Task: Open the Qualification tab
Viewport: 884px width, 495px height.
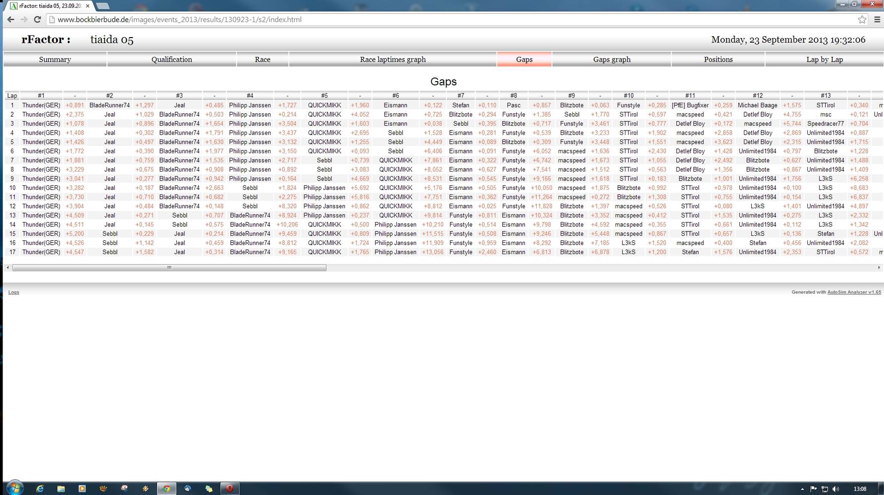Action: click(171, 59)
